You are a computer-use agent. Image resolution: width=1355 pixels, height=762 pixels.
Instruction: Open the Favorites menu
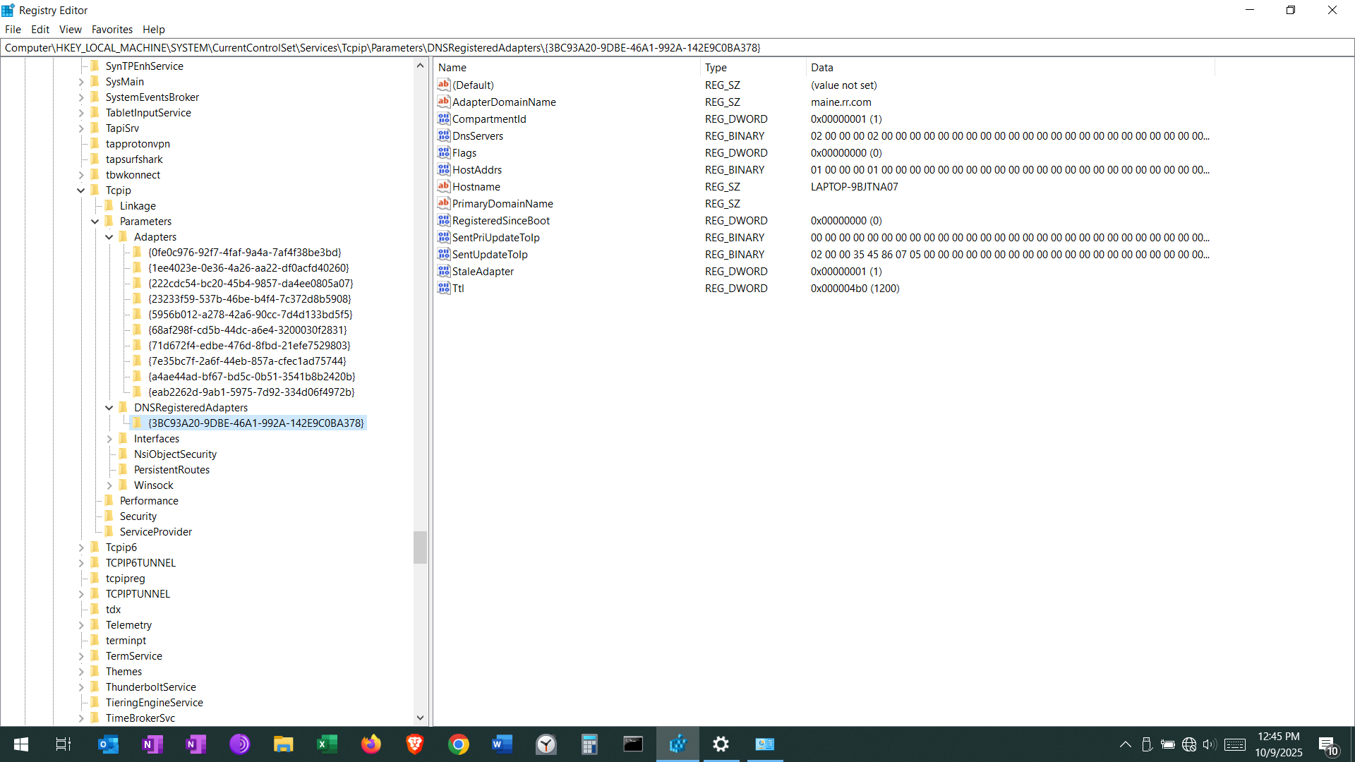click(x=112, y=29)
